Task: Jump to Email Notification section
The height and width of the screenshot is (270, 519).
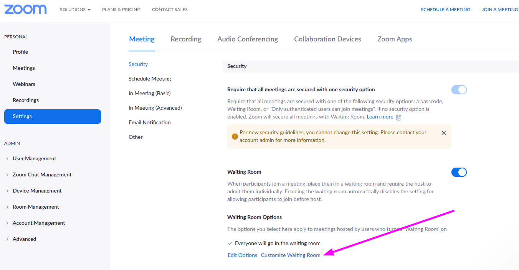Action: click(x=149, y=122)
